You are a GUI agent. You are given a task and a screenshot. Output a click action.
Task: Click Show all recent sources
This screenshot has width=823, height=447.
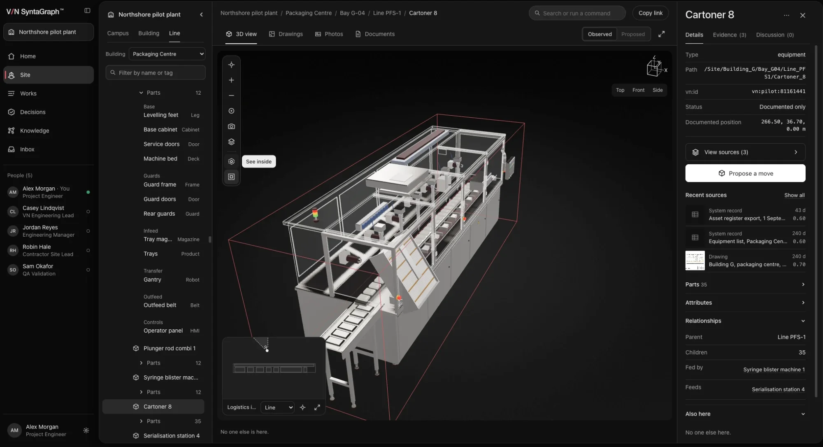click(x=794, y=195)
